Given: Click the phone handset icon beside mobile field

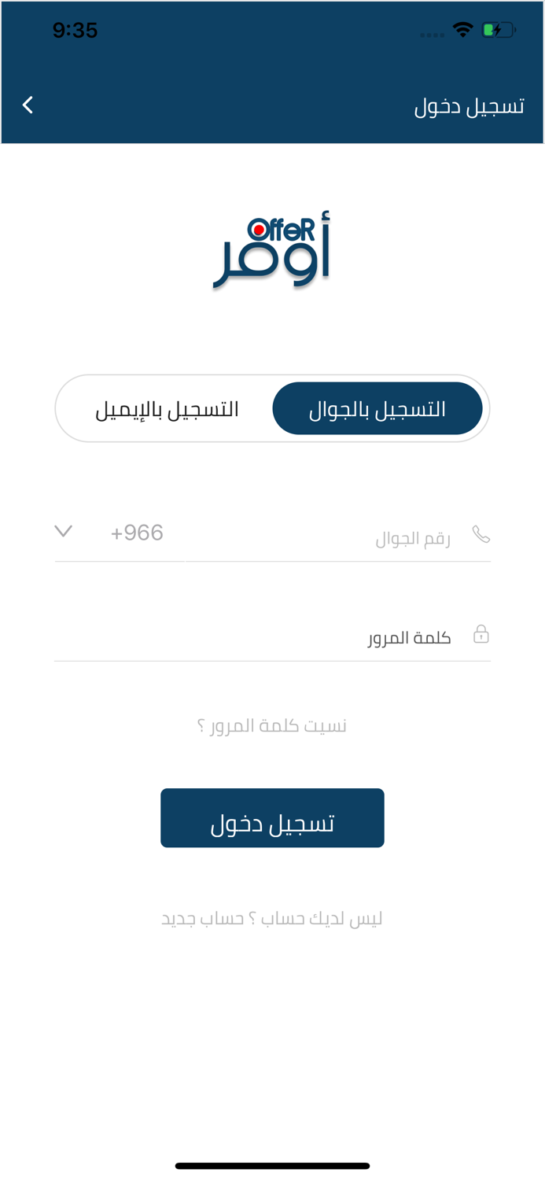Looking at the screenshot, I should pyautogui.click(x=481, y=533).
